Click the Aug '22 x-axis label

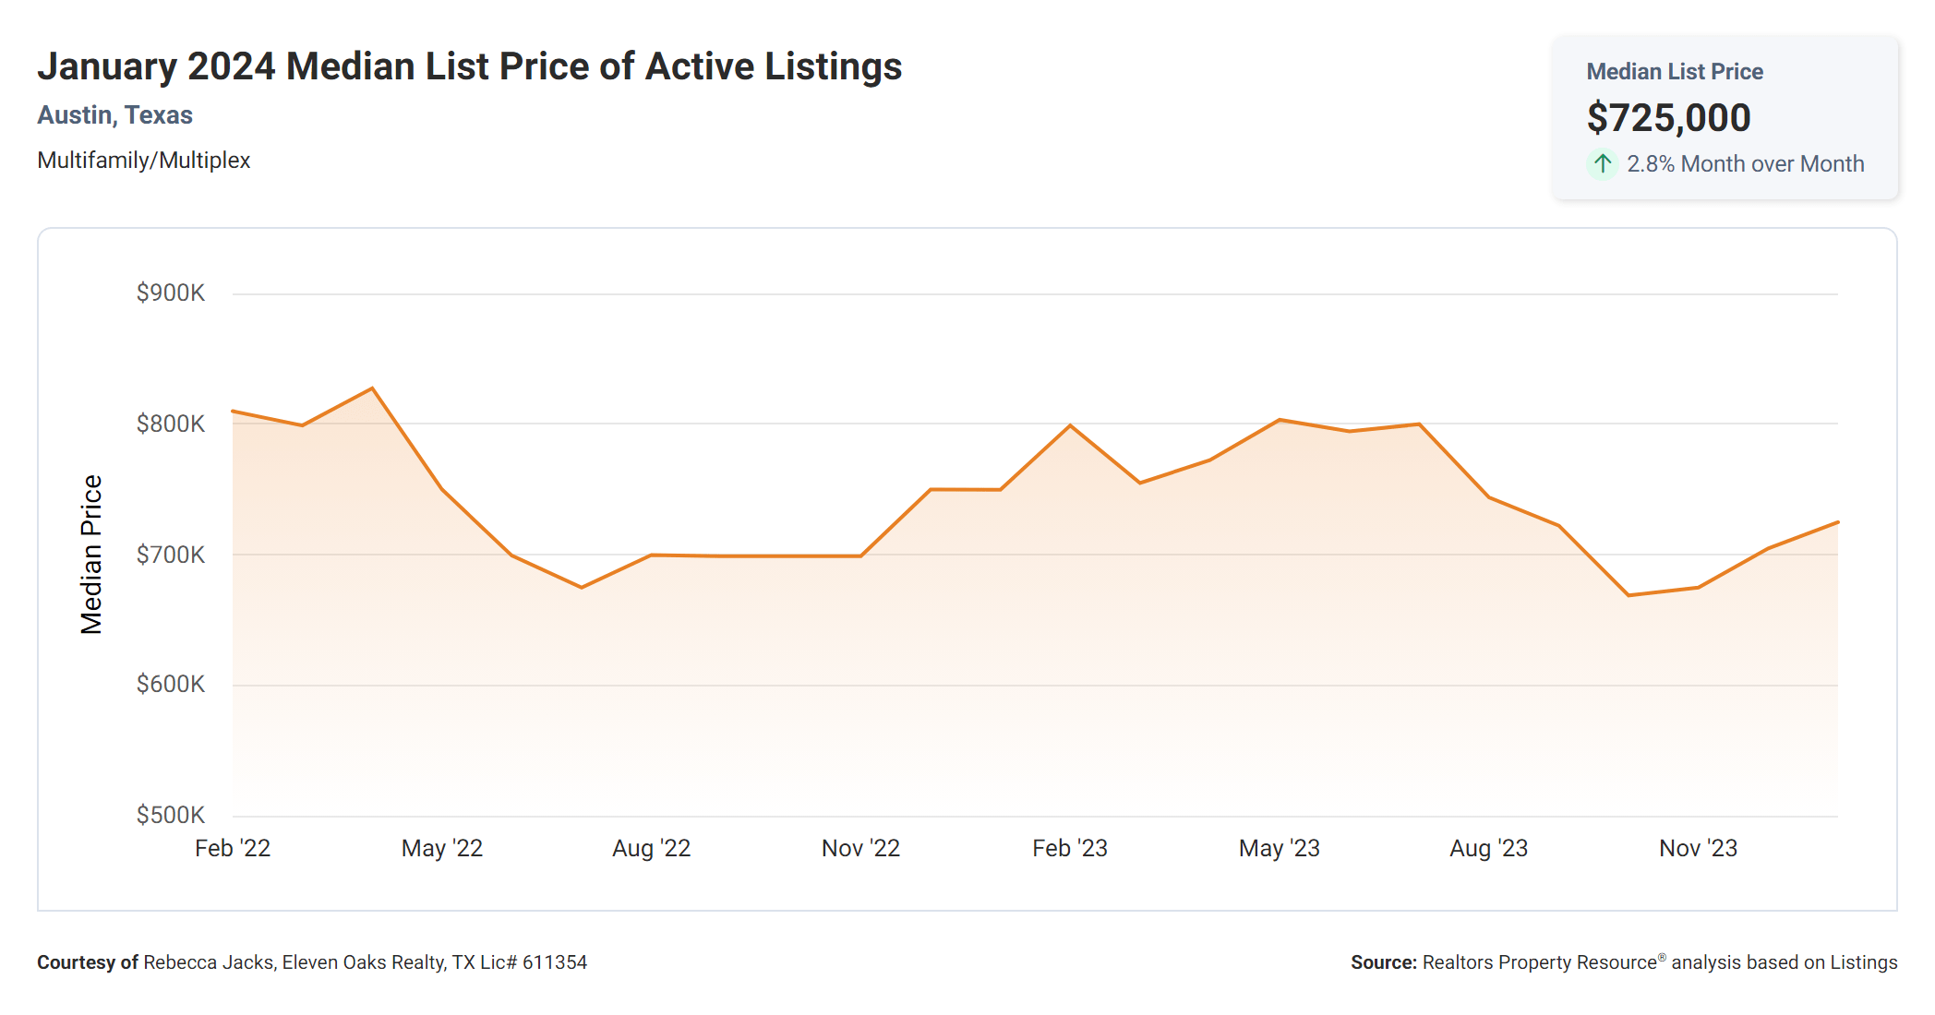[651, 848]
